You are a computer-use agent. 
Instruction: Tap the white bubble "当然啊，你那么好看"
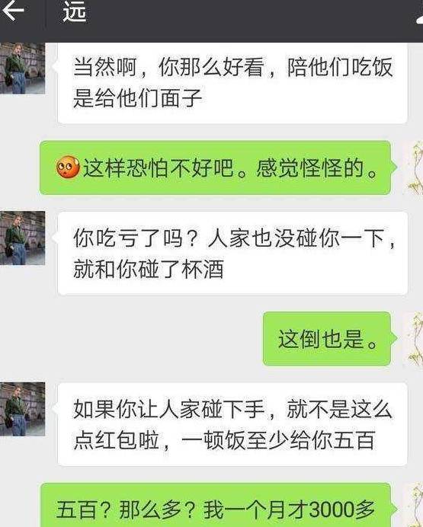232,83
